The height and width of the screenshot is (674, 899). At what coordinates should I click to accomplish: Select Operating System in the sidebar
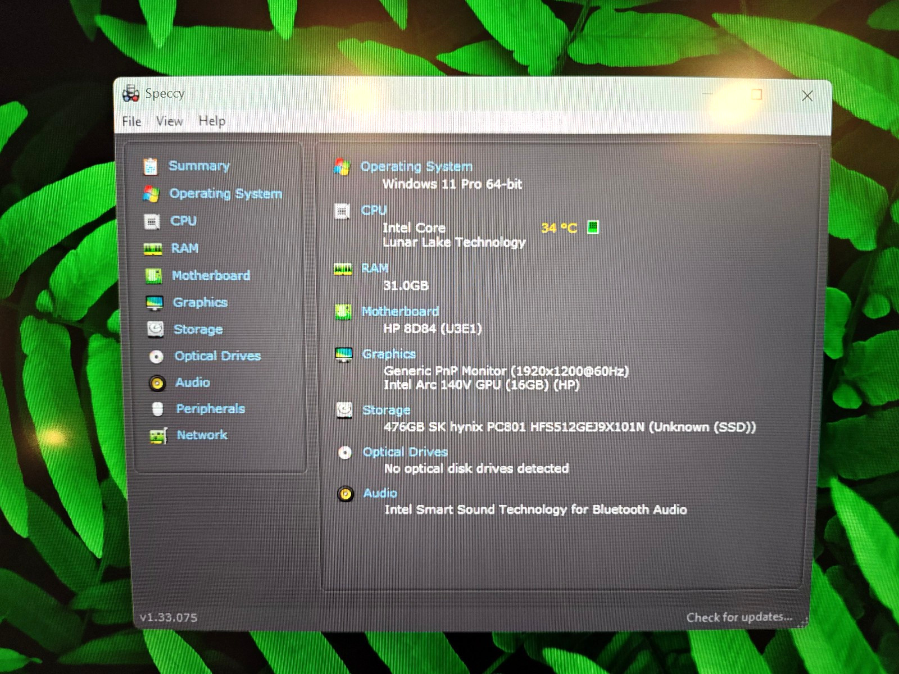(225, 194)
